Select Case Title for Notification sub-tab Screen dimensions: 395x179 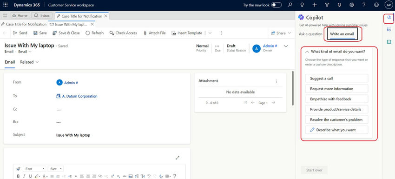[24, 25]
